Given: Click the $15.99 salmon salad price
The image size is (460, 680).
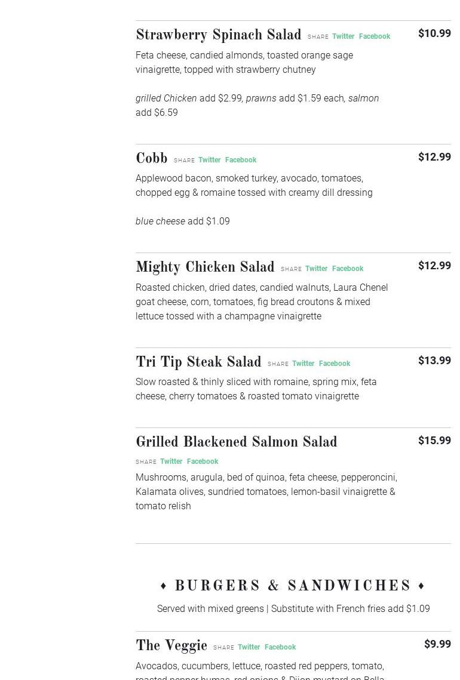Looking at the screenshot, I should pyautogui.click(x=434, y=441).
